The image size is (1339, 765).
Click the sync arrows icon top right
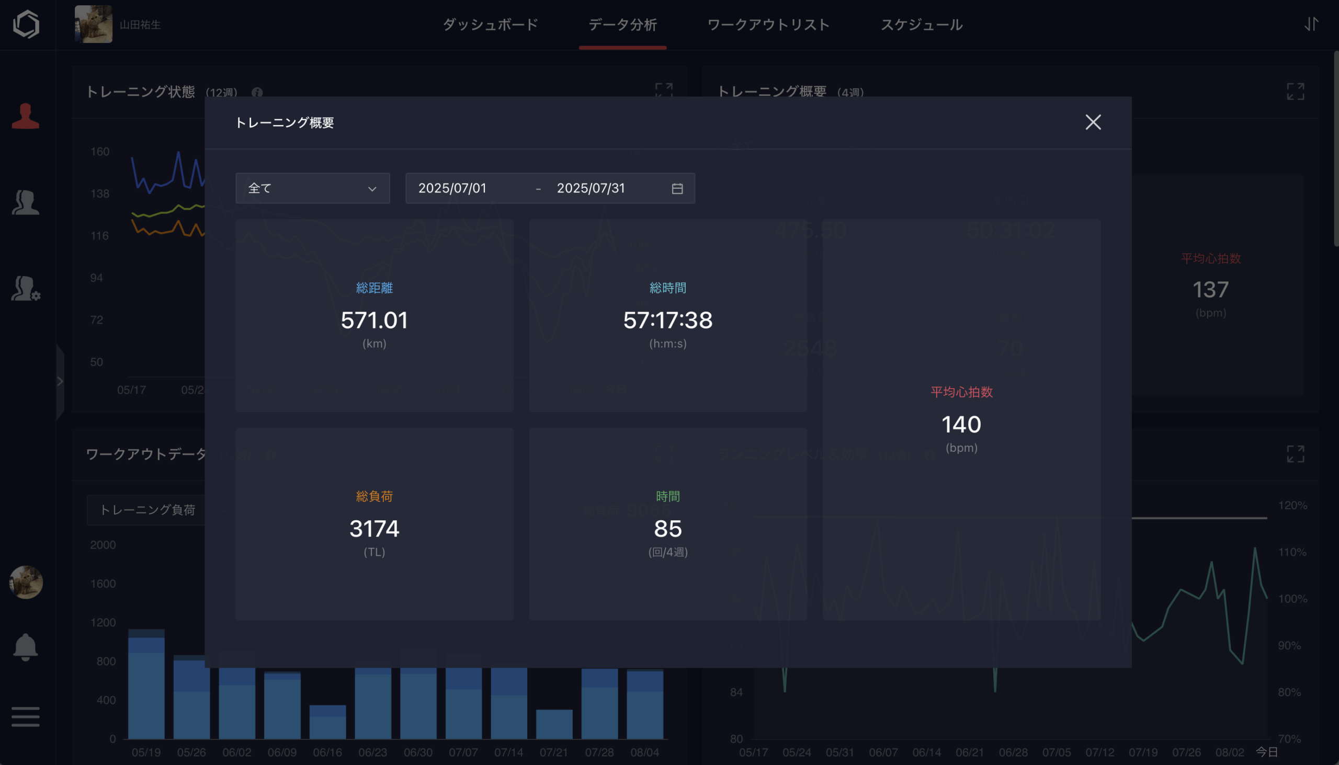(1312, 24)
